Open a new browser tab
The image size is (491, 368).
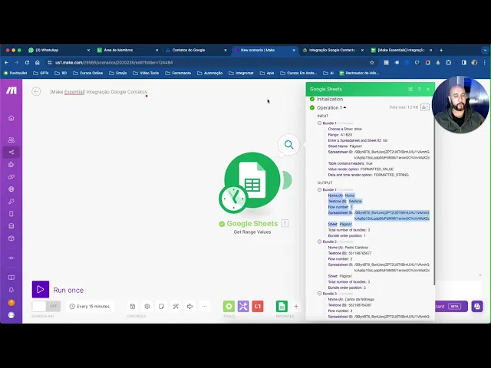(441, 50)
